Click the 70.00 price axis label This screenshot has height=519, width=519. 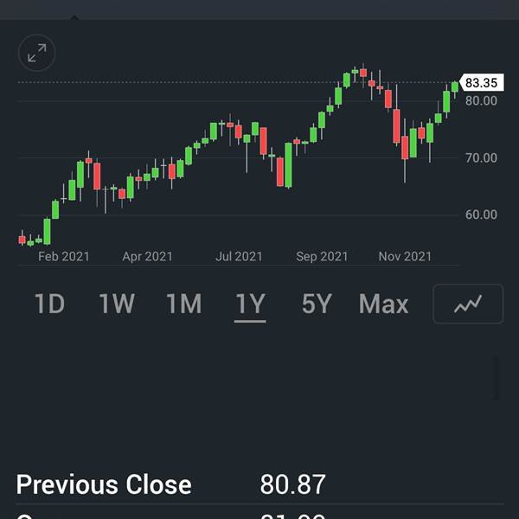pyautogui.click(x=481, y=158)
